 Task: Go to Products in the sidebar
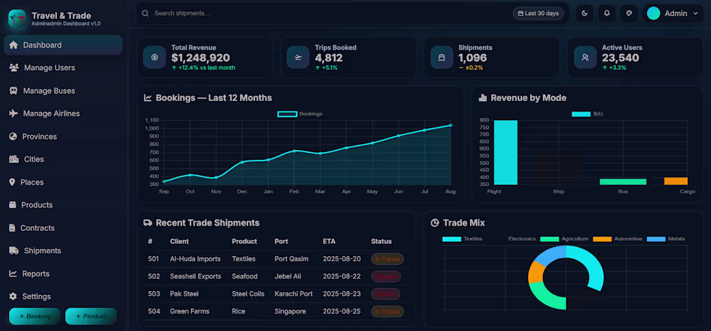[63, 205]
